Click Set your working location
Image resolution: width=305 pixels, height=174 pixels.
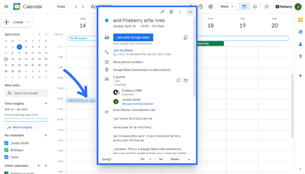point(138,104)
